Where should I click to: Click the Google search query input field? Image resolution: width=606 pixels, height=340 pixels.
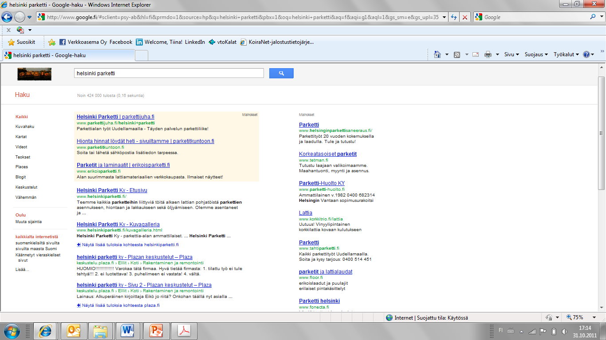pos(169,73)
